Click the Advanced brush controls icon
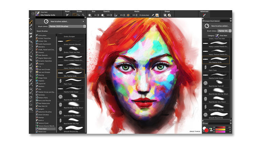 click(204, 15)
